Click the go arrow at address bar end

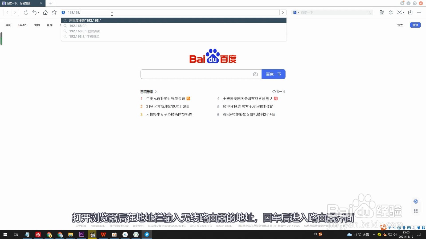point(283,12)
